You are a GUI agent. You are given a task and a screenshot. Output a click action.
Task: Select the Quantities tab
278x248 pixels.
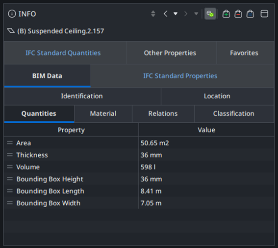[39, 113]
